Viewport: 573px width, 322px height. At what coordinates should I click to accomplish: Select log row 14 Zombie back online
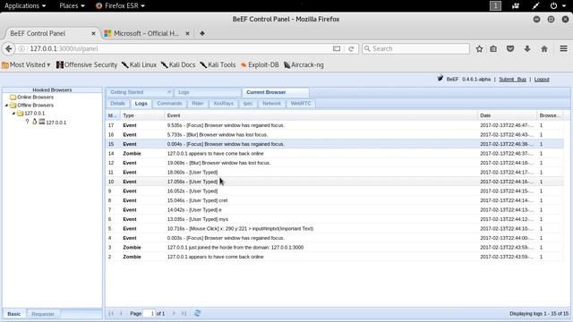click(x=334, y=153)
